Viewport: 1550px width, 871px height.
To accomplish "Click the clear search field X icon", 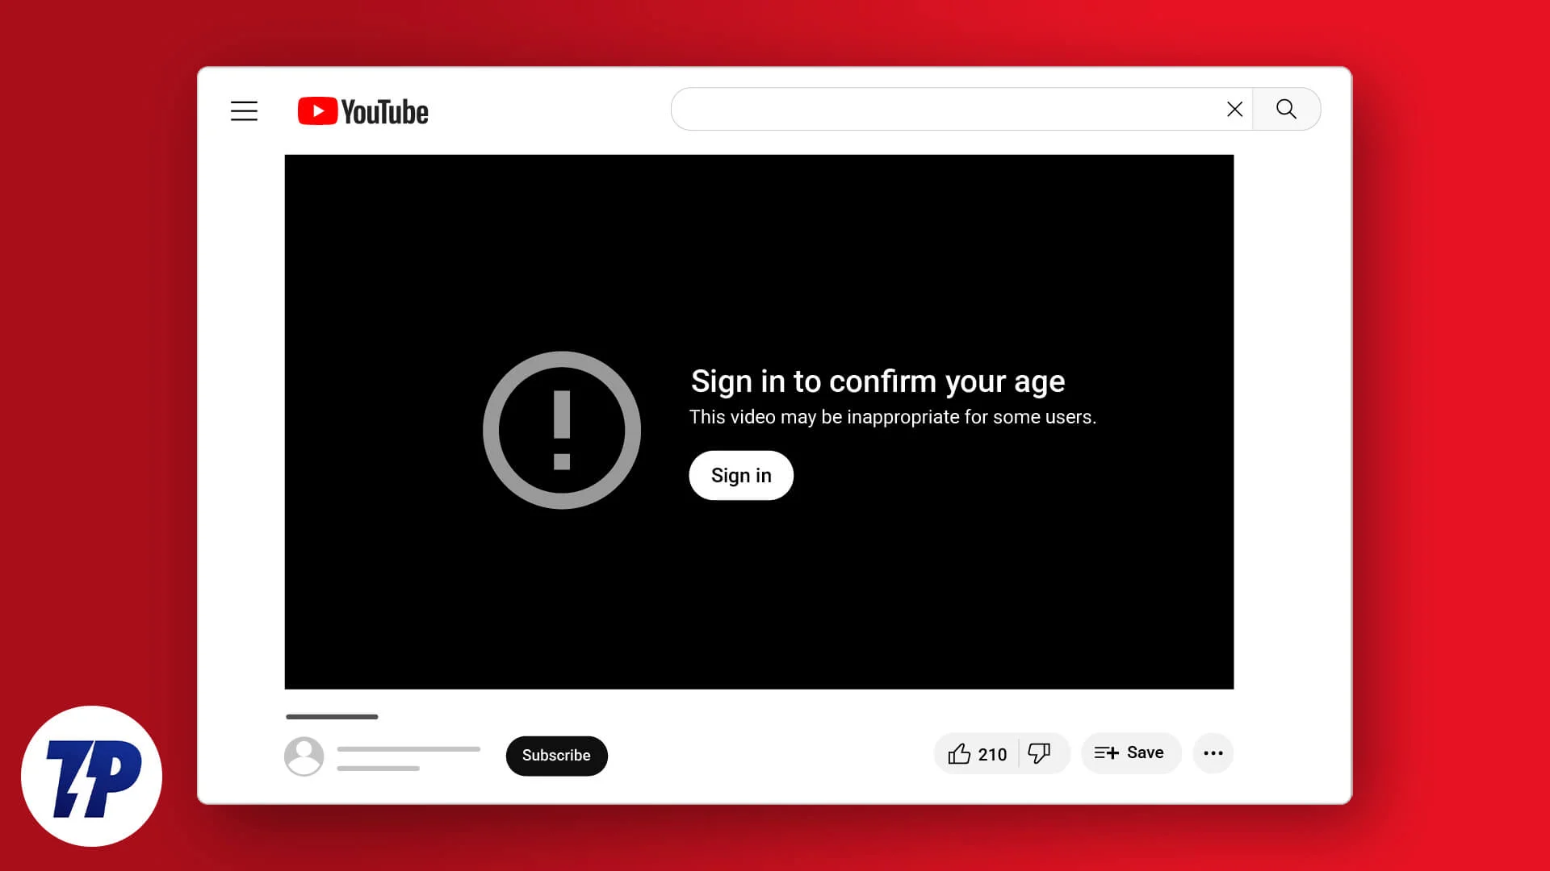I will pyautogui.click(x=1233, y=109).
